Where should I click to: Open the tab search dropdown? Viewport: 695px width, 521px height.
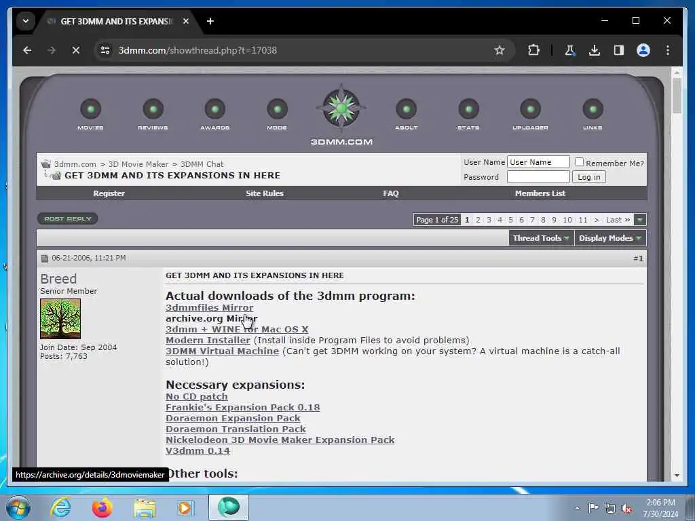point(26,21)
